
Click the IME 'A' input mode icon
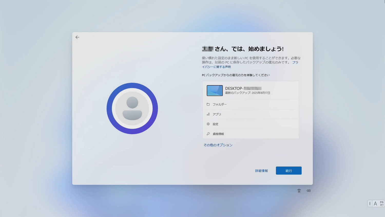pyautogui.click(x=376, y=203)
